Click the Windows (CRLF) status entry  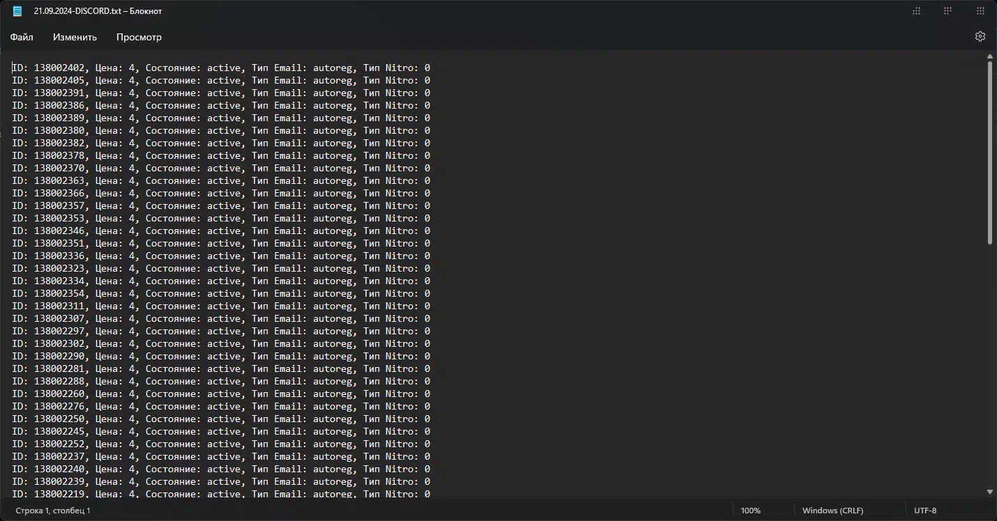pos(832,511)
